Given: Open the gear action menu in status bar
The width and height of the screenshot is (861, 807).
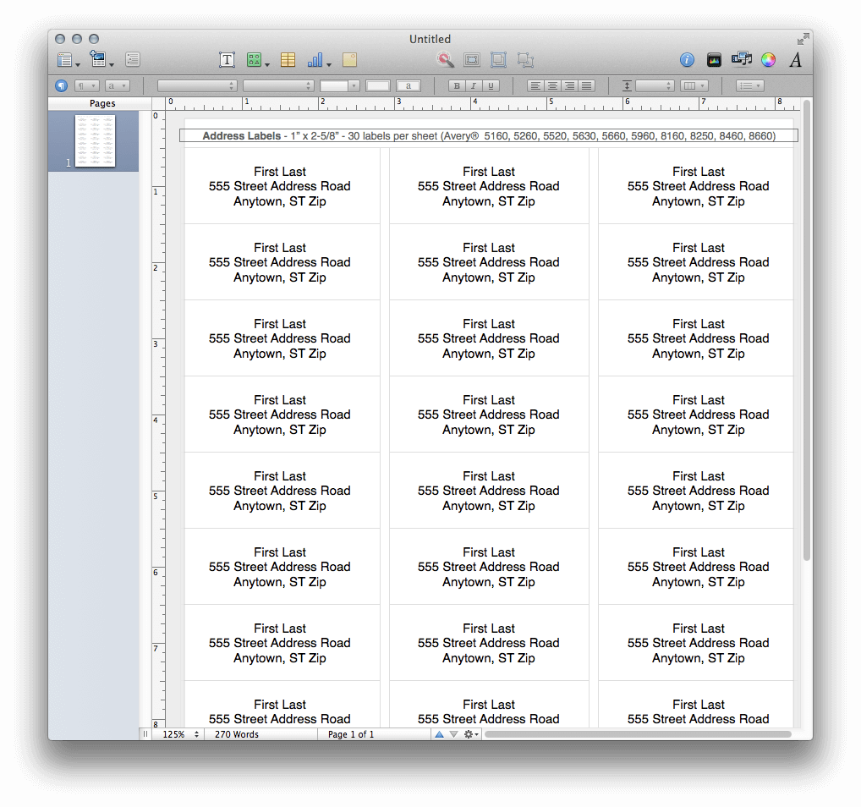Looking at the screenshot, I should [470, 734].
